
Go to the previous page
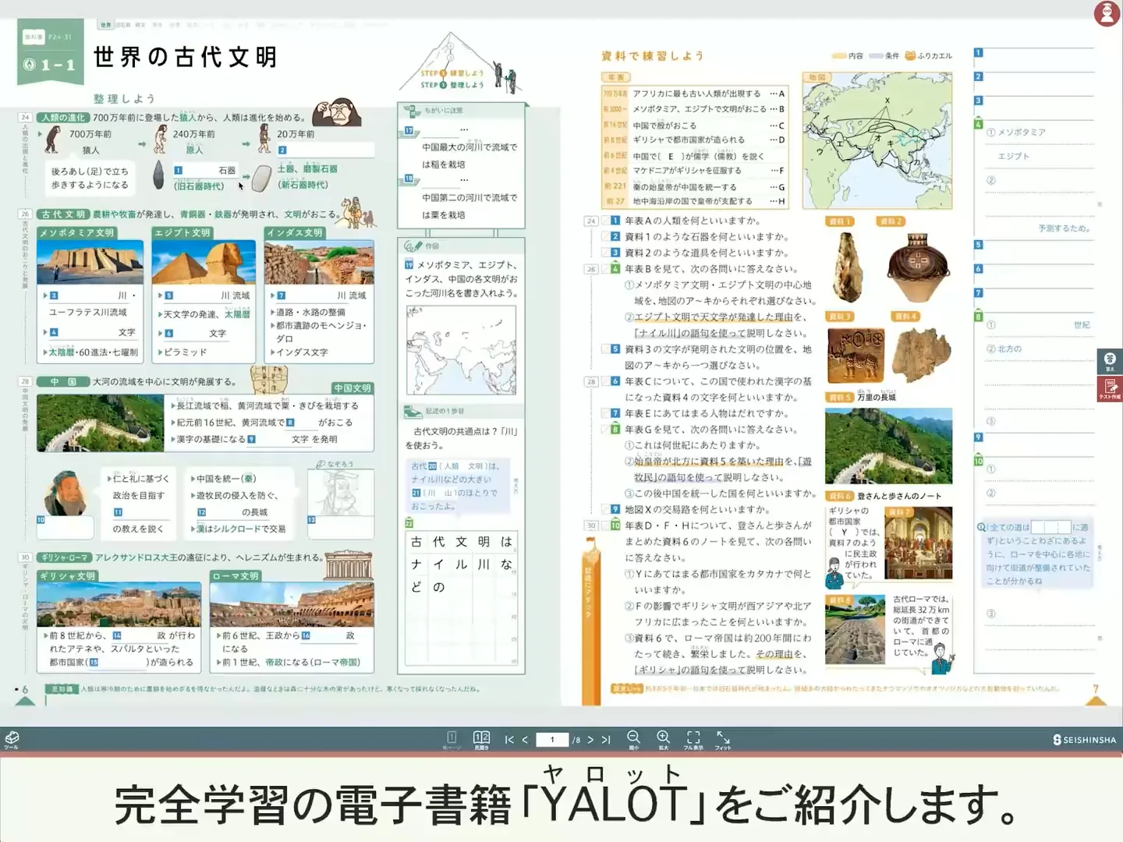(525, 740)
